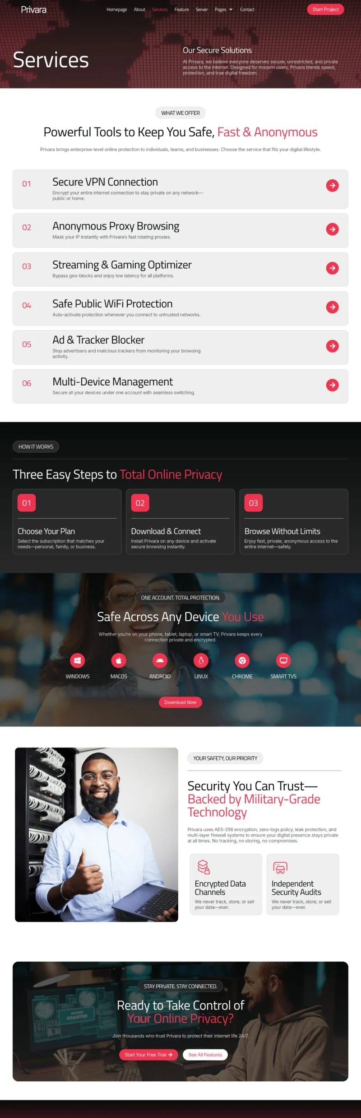Choose the Android platform icon

(x=160, y=661)
